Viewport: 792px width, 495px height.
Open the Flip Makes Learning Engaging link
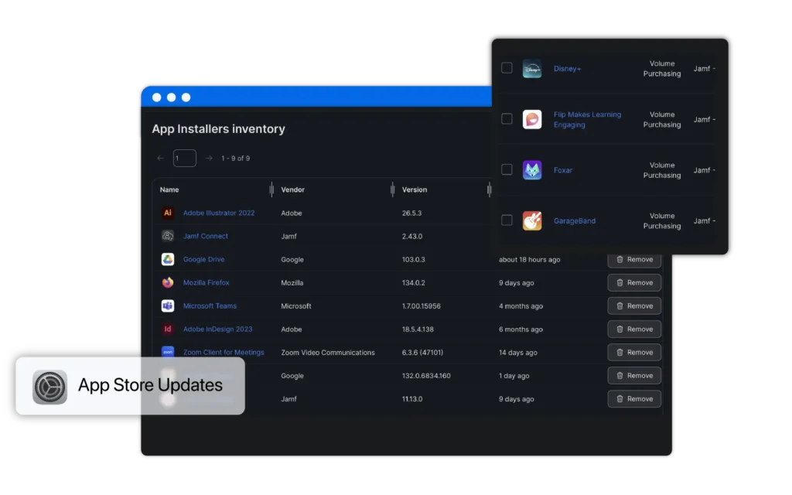(x=588, y=120)
